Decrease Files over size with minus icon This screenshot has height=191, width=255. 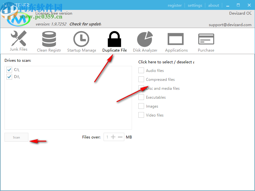120,137
